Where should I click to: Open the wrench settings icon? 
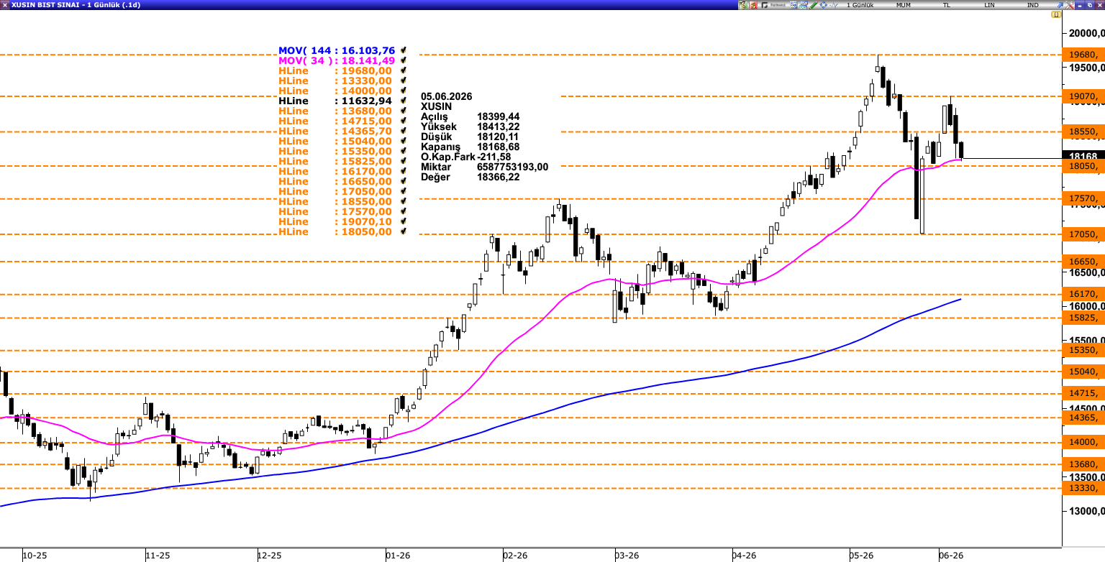click(x=1070, y=5)
